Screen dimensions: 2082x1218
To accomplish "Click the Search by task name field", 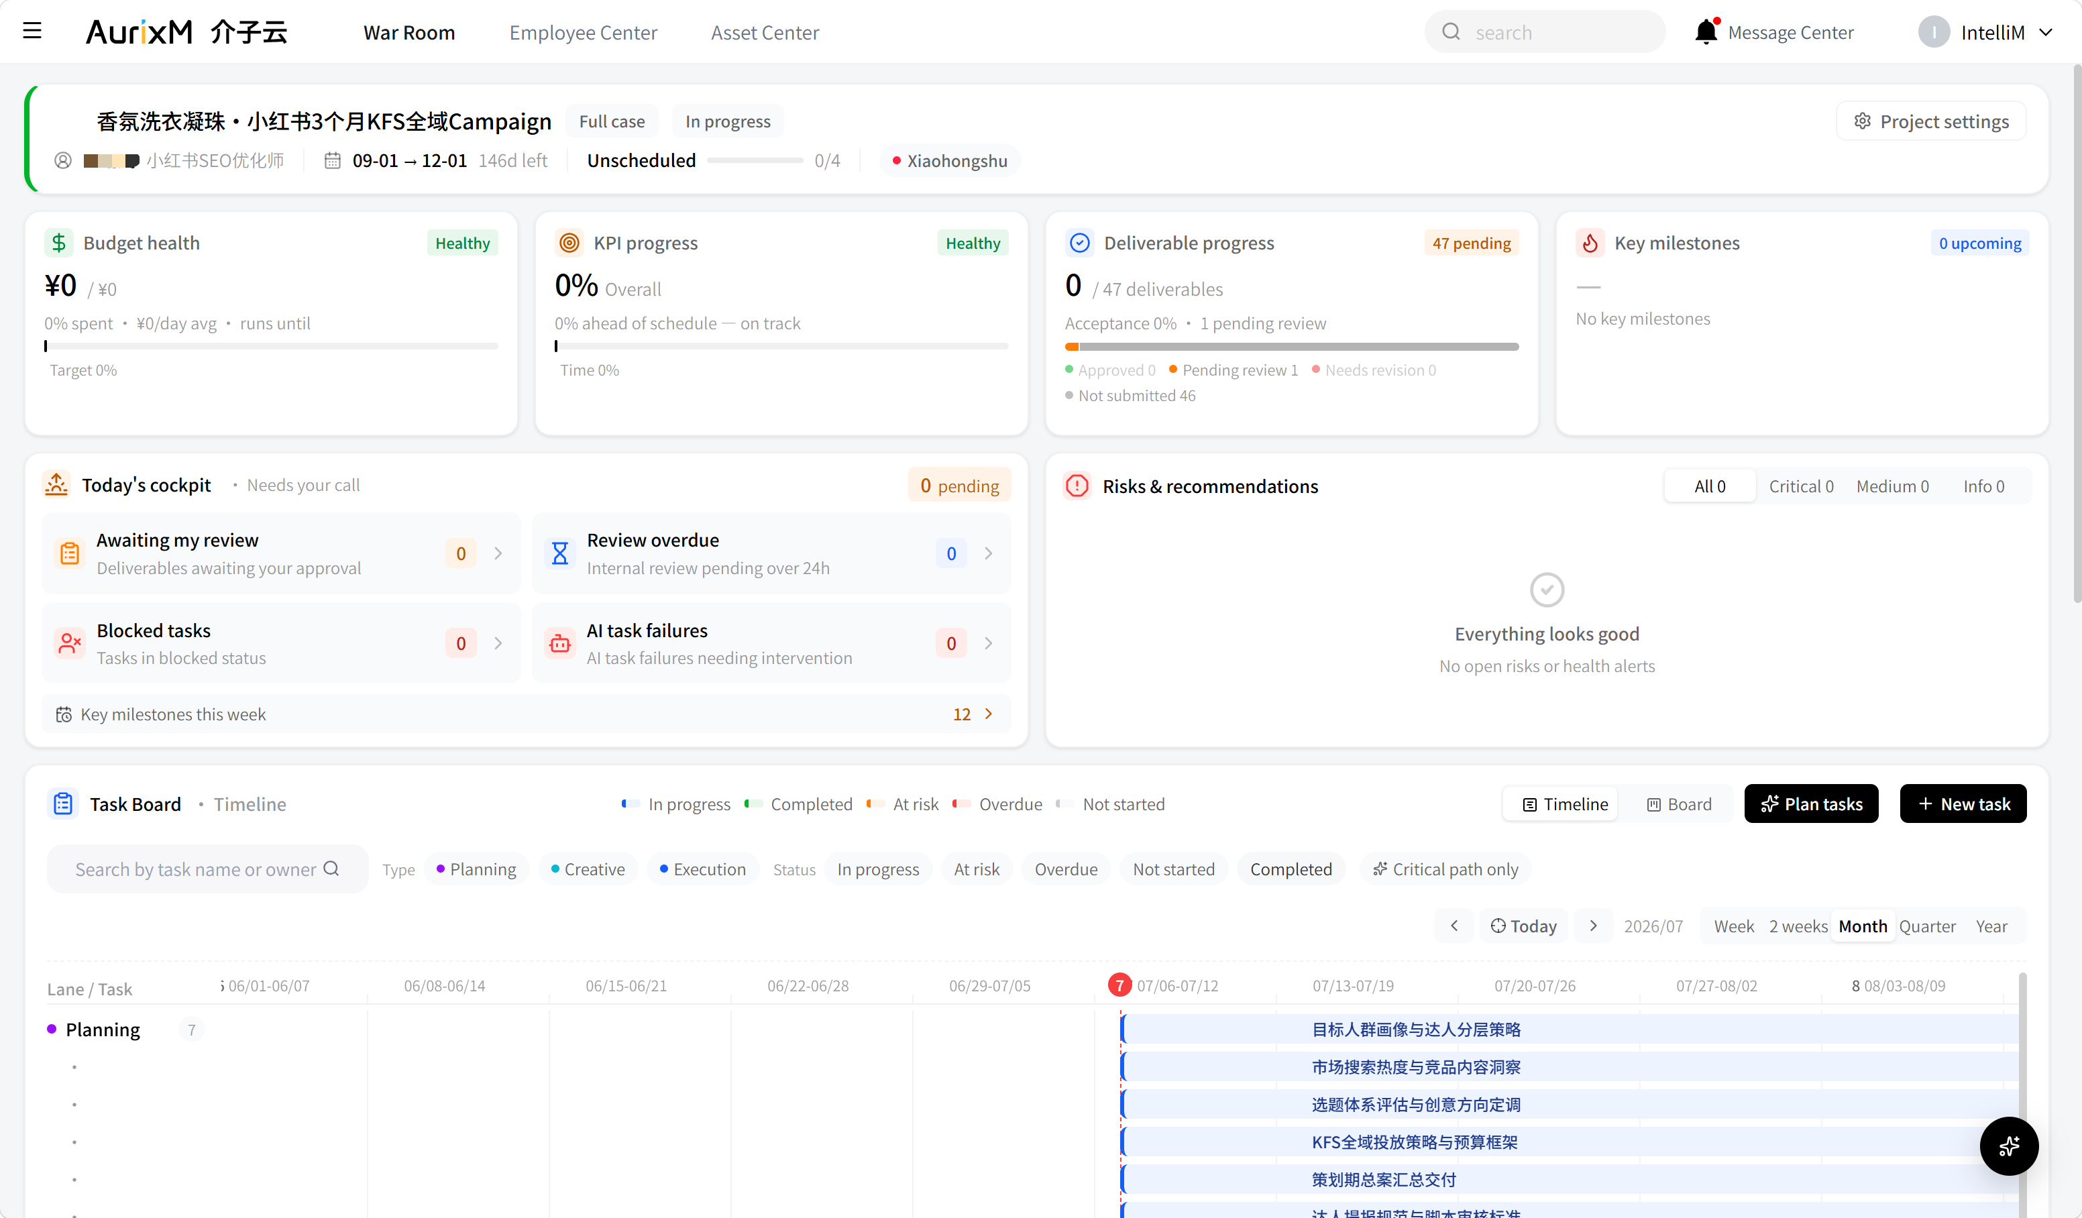I will click(x=207, y=869).
